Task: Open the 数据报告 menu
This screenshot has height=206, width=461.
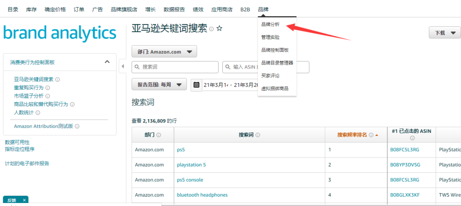Action: 174,9
